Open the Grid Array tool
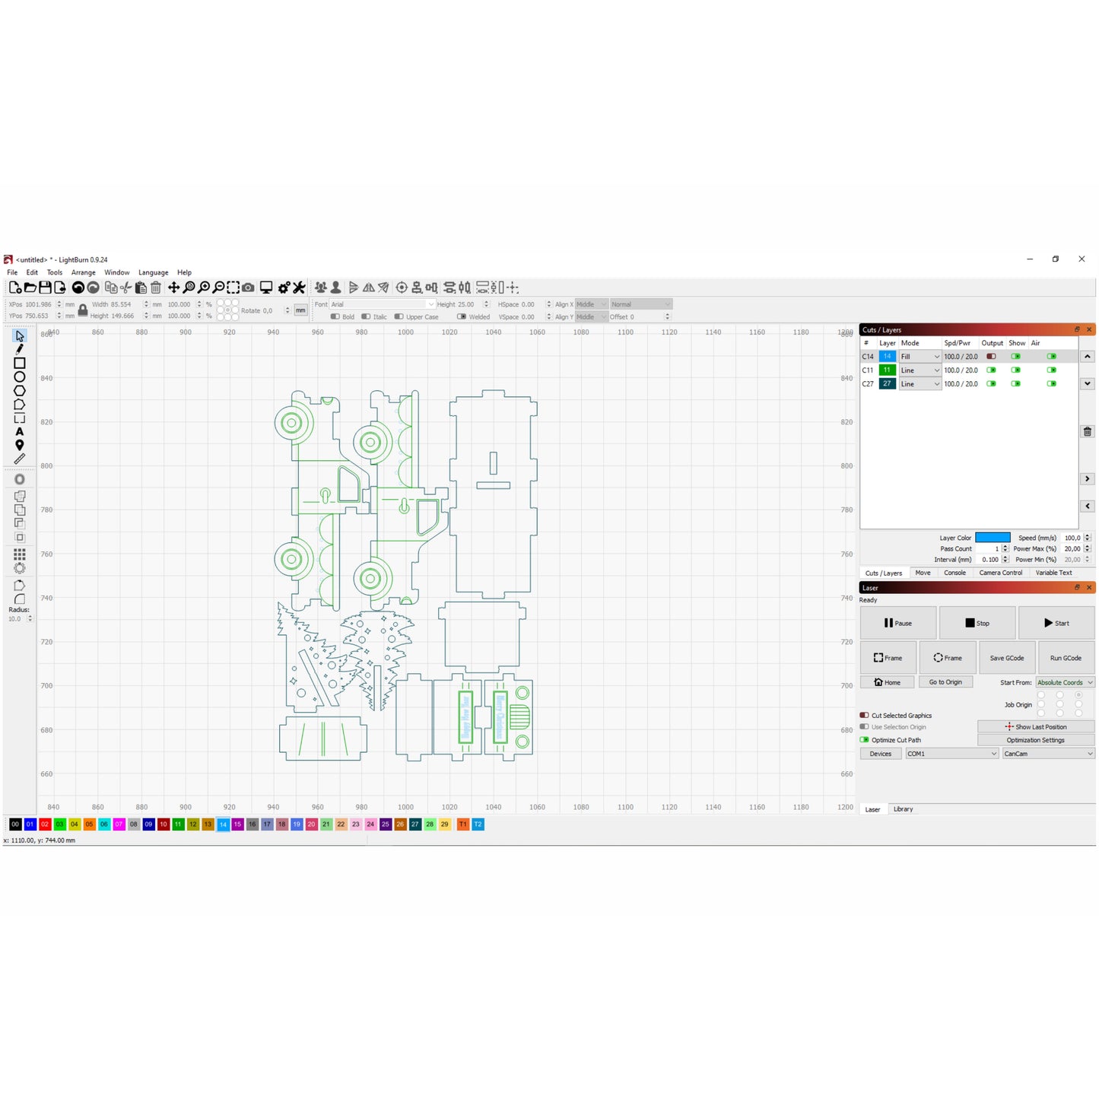Screen dimensions: 1099x1099 pos(20,554)
